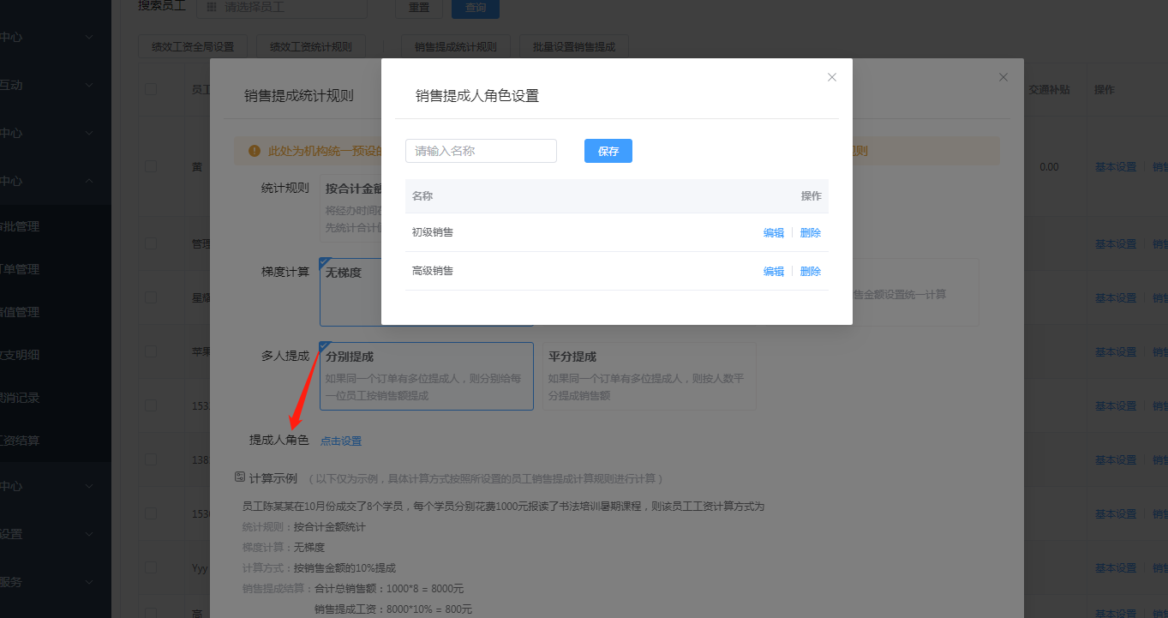Viewport: 1168px width, 618px height.
Task: Open 订单管理 in the sidebar
Action: pyautogui.click(x=19, y=269)
